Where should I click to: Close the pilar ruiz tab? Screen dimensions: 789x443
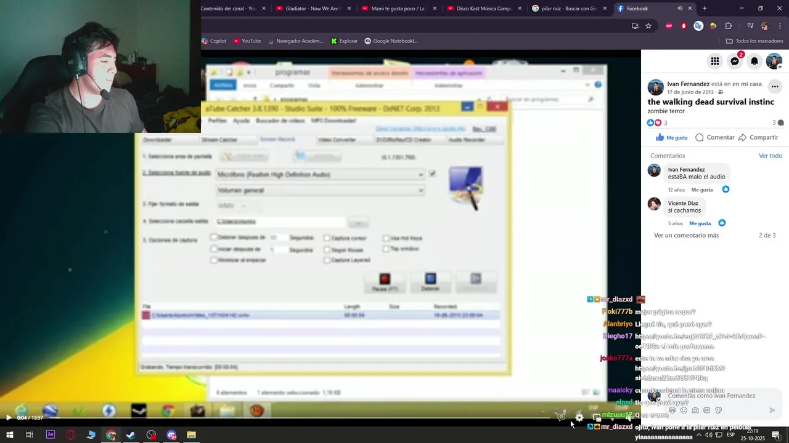(x=605, y=9)
